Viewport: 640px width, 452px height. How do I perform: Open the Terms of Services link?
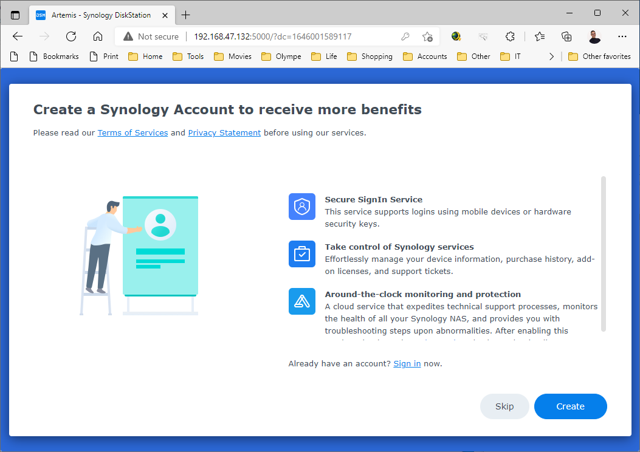point(132,132)
